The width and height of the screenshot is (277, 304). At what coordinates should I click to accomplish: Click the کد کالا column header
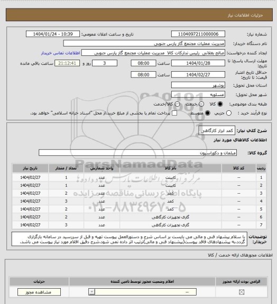point(239,168)
